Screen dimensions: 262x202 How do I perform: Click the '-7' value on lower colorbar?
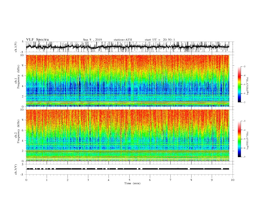[x=244, y=157]
